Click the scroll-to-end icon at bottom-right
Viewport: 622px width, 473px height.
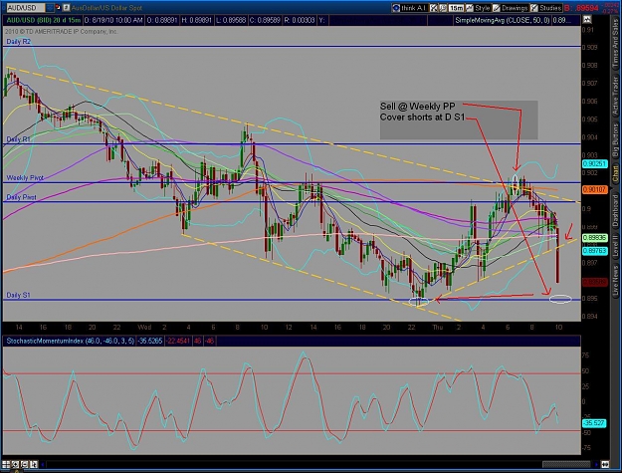tap(605, 464)
